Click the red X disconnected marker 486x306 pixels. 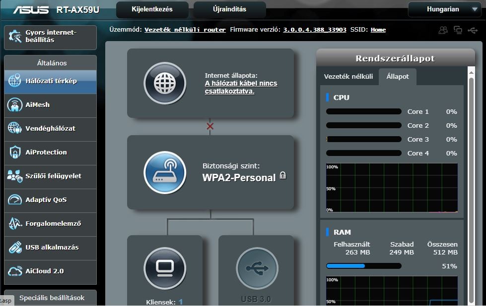coord(210,126)
